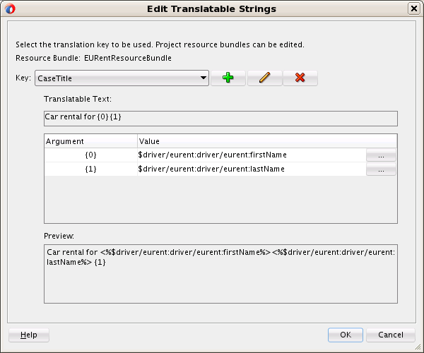
Task: Click the Oracle application icon in title bar
Action: click(10, 9)
